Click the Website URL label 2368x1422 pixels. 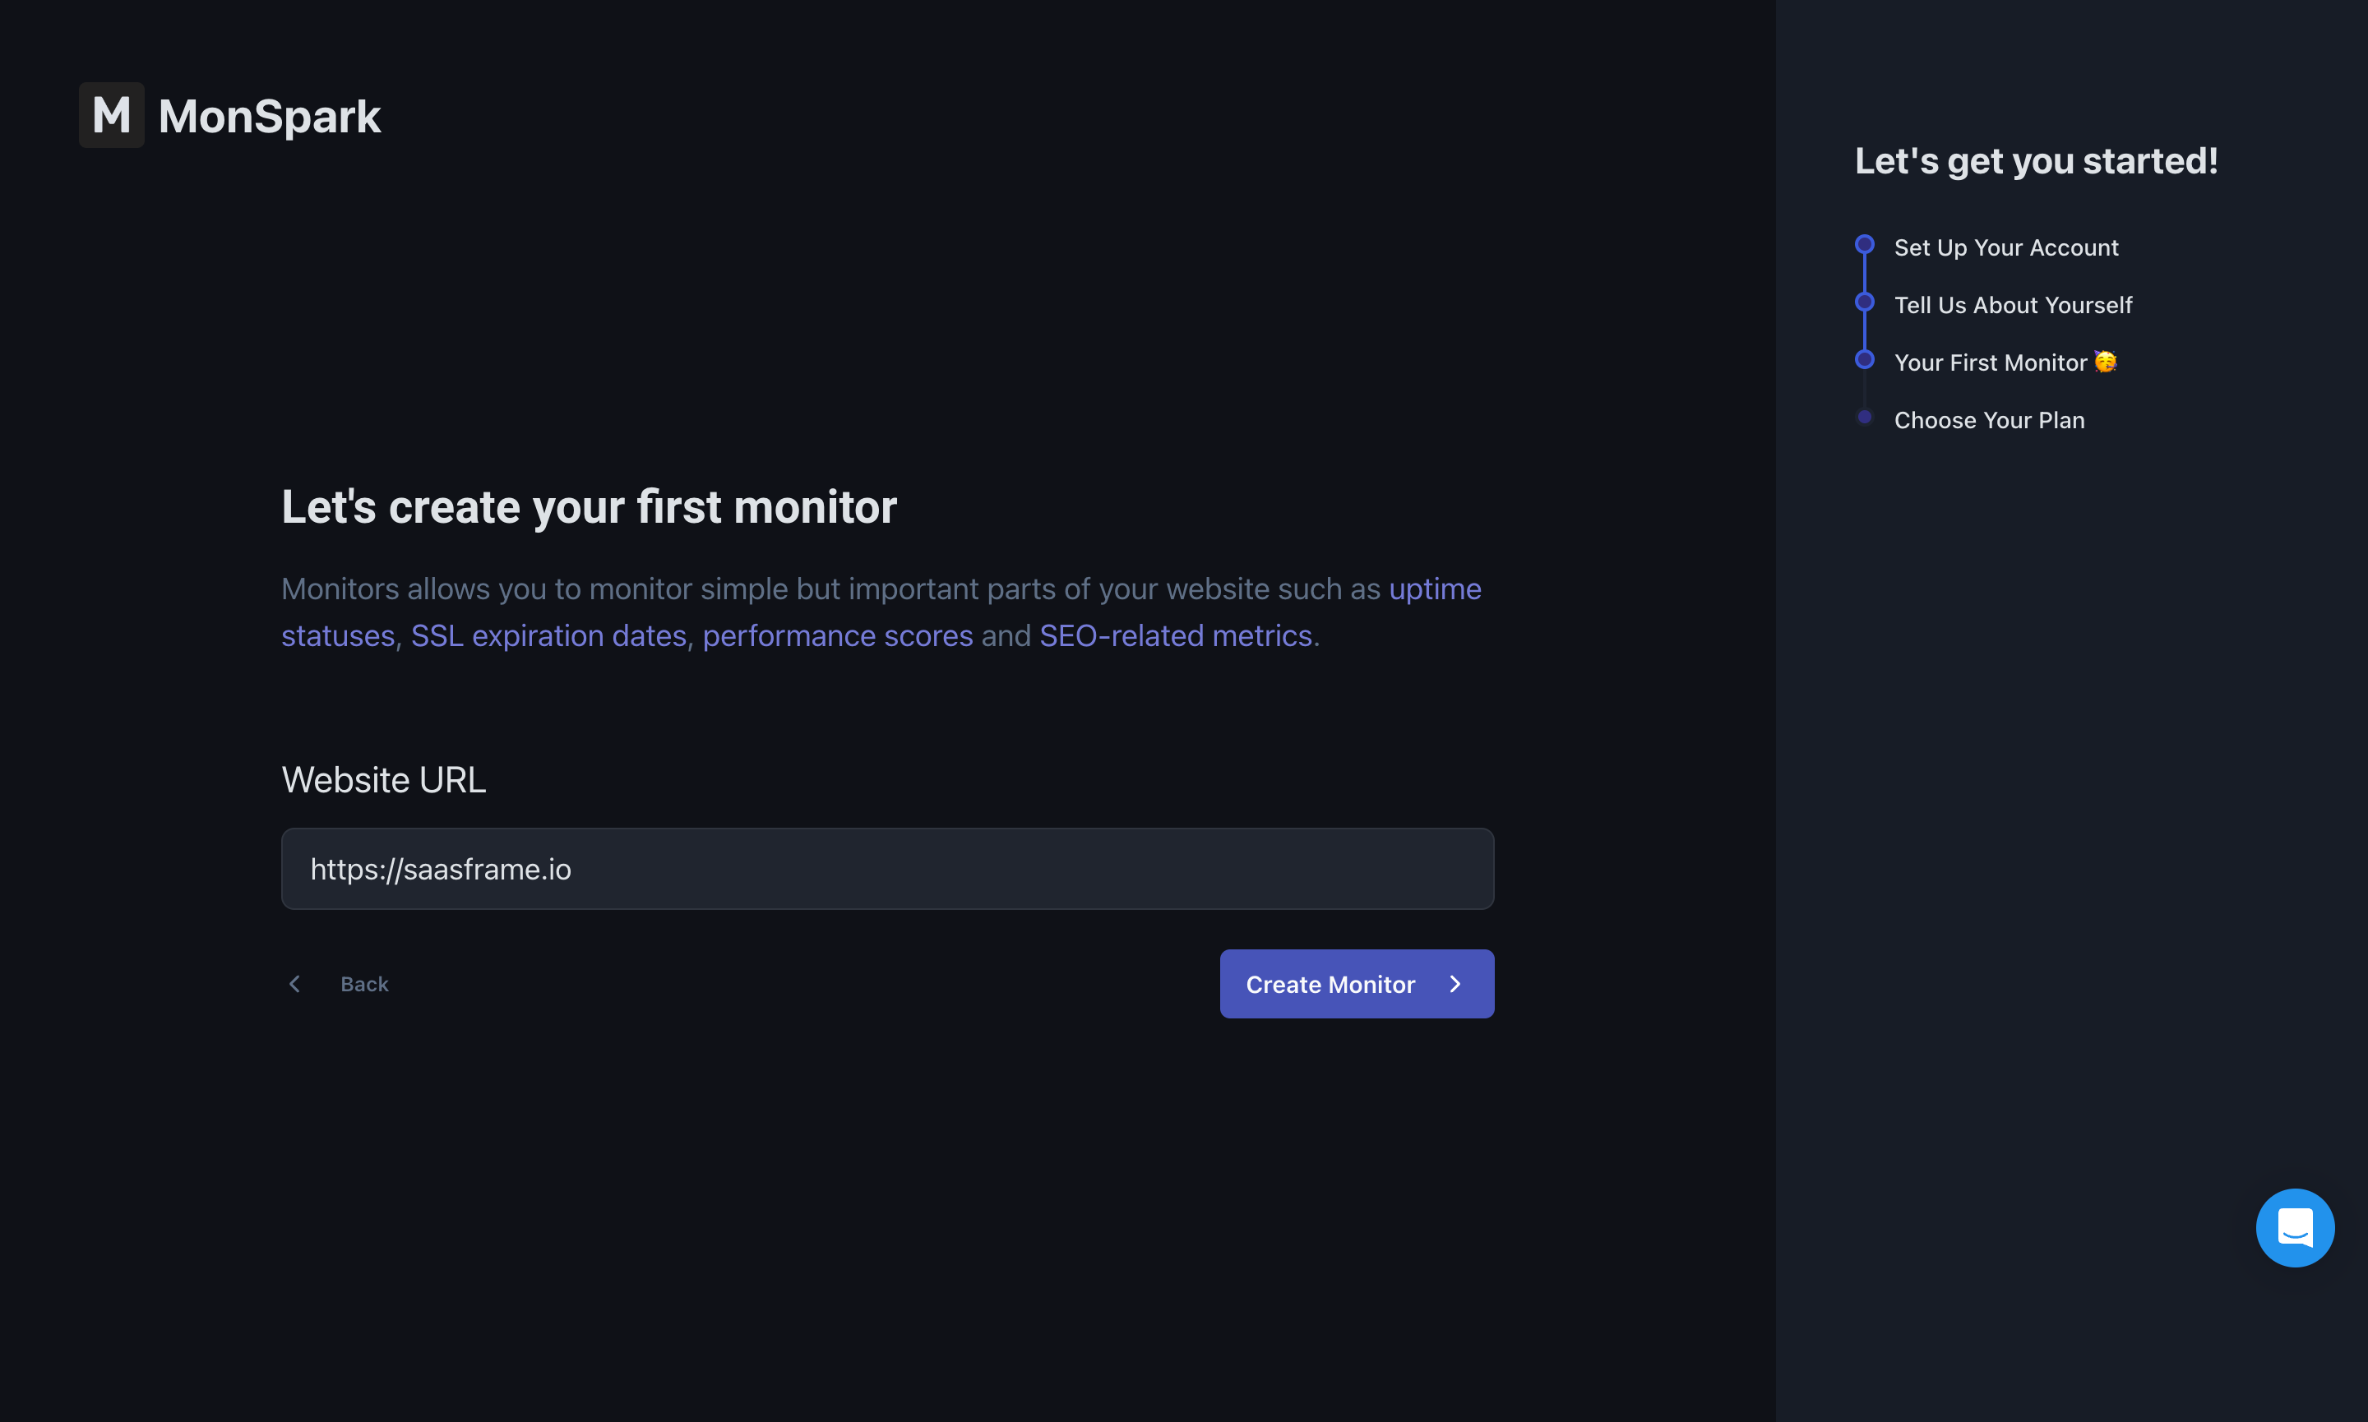[383, 780]
